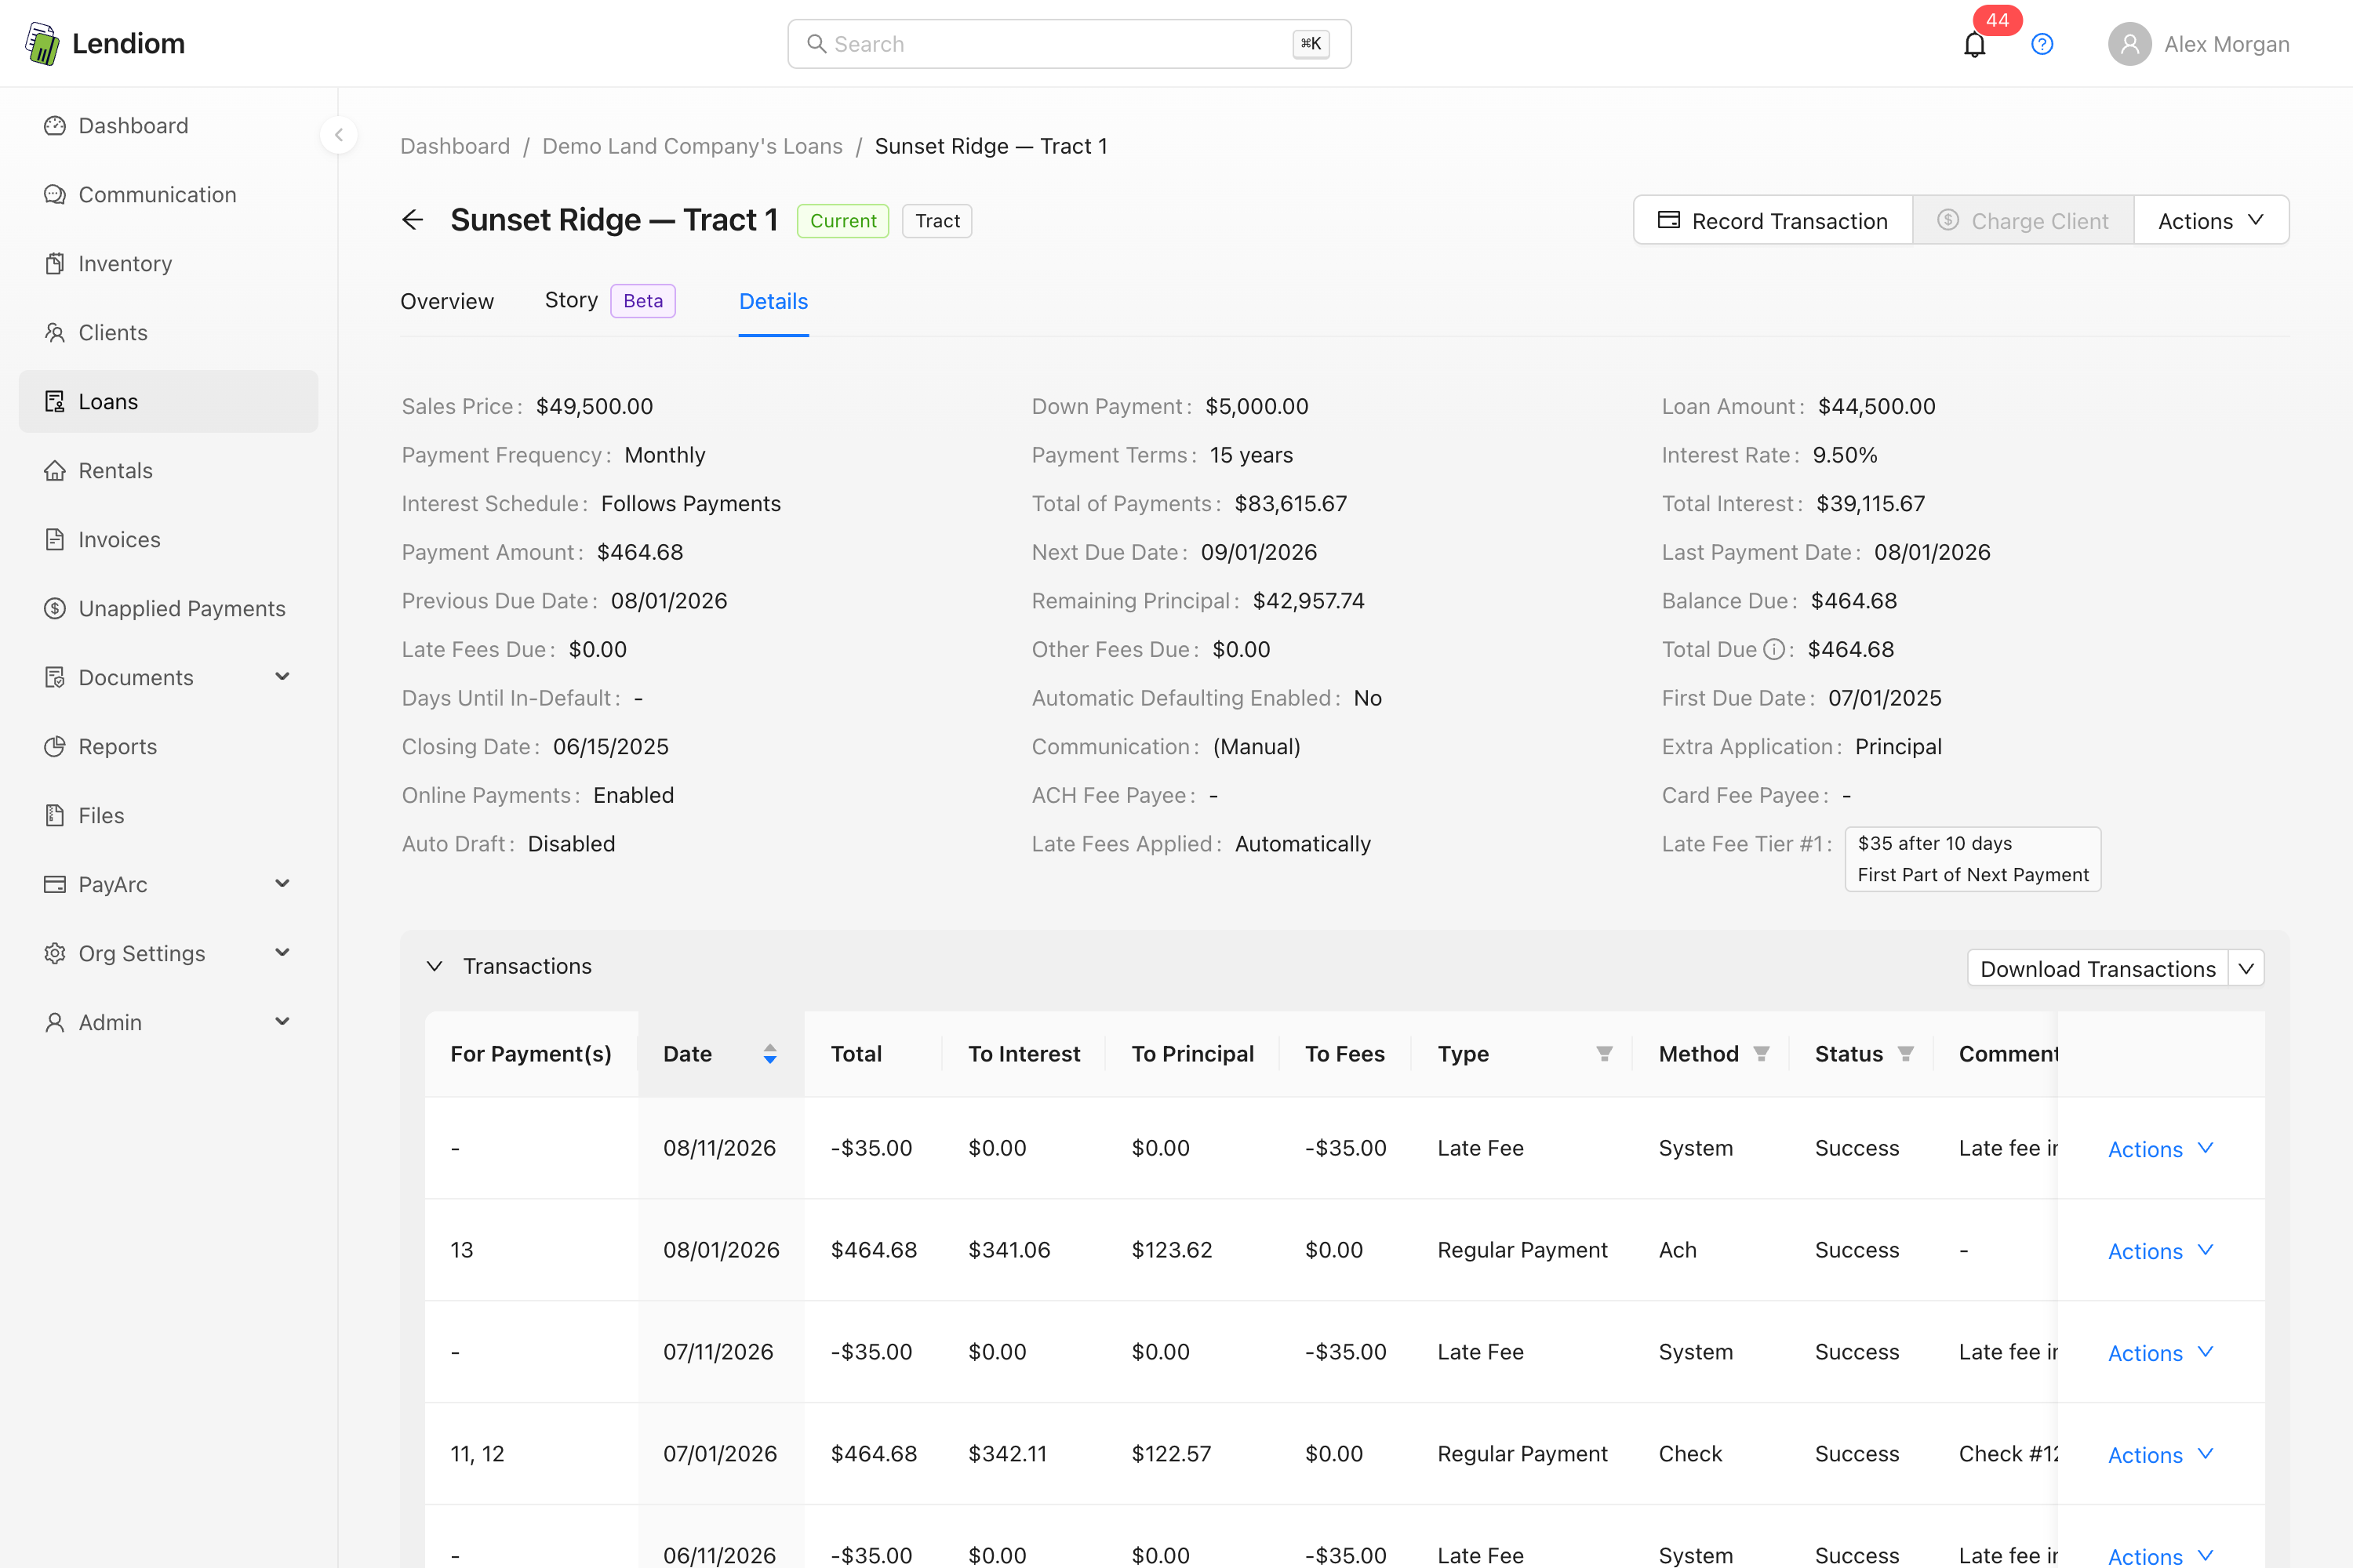Click the Late Fee Tier #1 box
The width and height of the screenshot is (2353, 1568).
tap(1973, 859)
